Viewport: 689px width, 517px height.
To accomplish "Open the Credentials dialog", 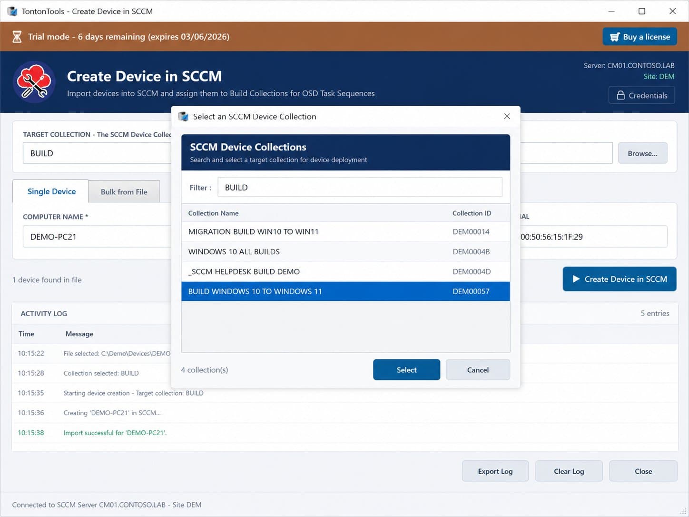I will coord(641,95).
